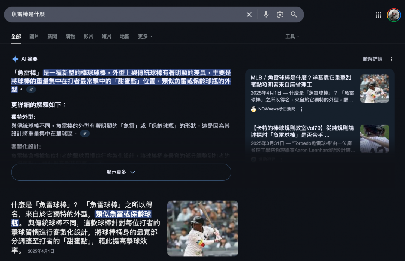Open the Google account avatar
The width and height of the screenshot is (405, 261).
click(x=394, y=15)
